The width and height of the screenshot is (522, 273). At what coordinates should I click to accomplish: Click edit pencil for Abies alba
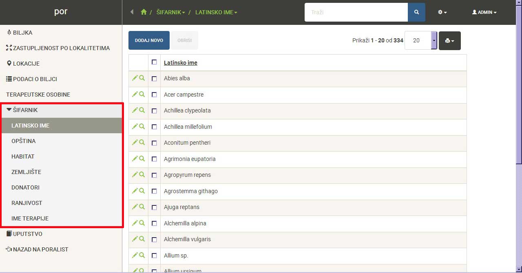pyautogui.click(x=135, y=78)
